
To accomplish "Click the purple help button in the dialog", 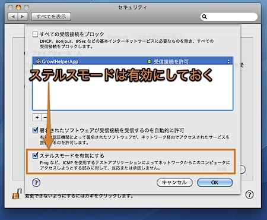I will click(36, 183).
